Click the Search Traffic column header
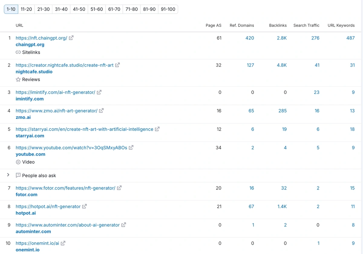363x254 pixels. (306, 25)
